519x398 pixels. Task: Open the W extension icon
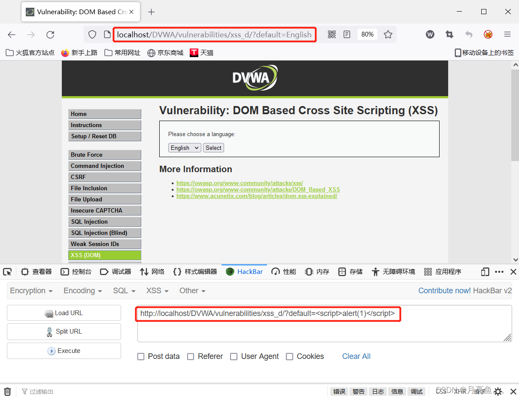tap(430, 34)
